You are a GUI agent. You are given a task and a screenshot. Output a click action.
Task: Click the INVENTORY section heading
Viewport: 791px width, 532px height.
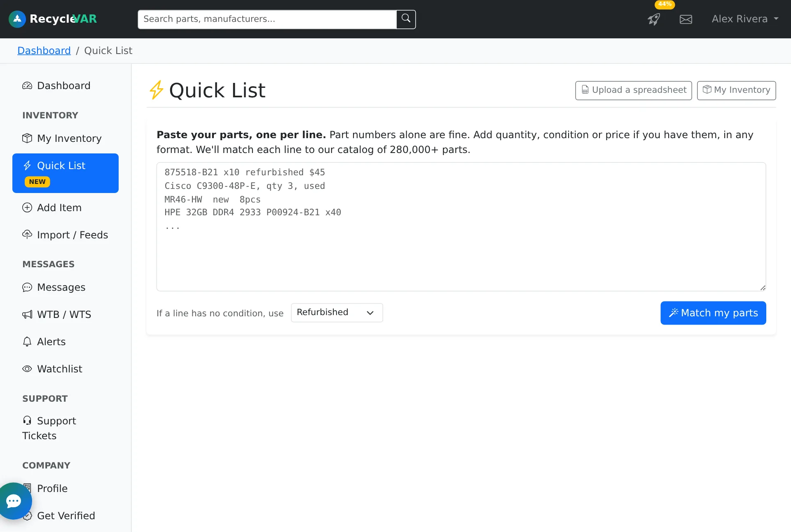coord(50,115)
